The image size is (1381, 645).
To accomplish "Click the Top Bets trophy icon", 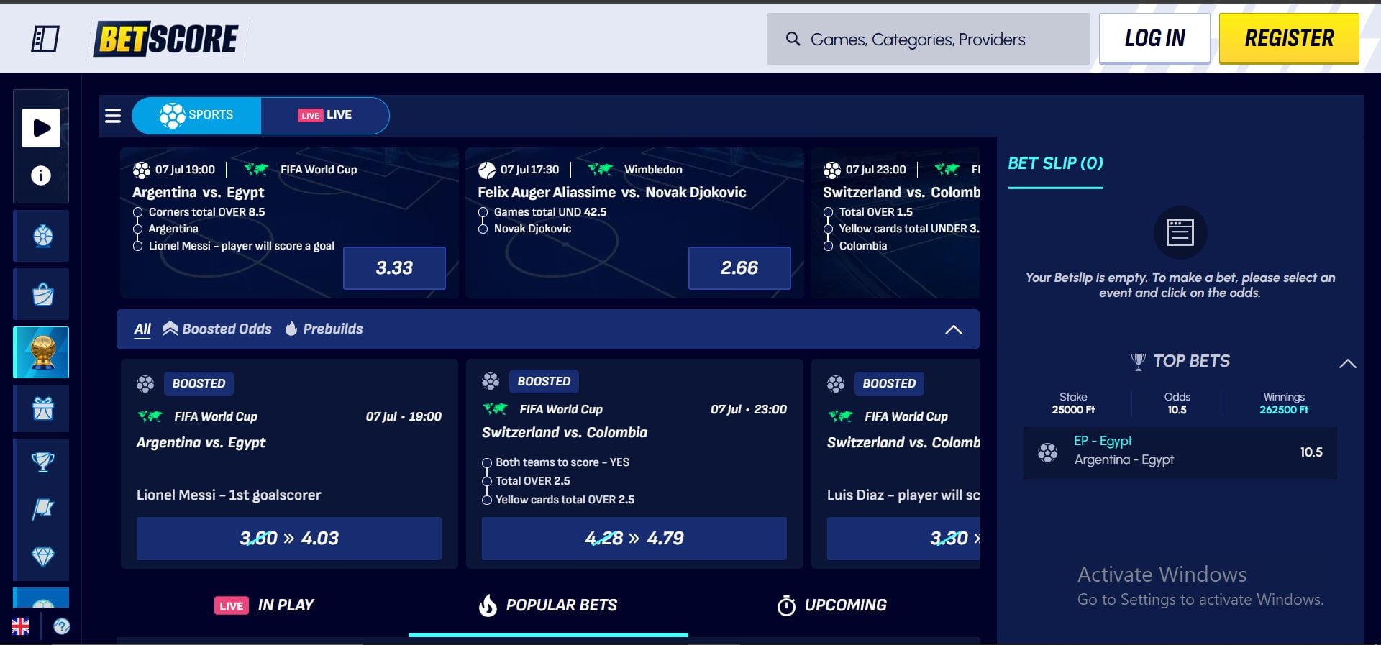I will pos(1138,362).
